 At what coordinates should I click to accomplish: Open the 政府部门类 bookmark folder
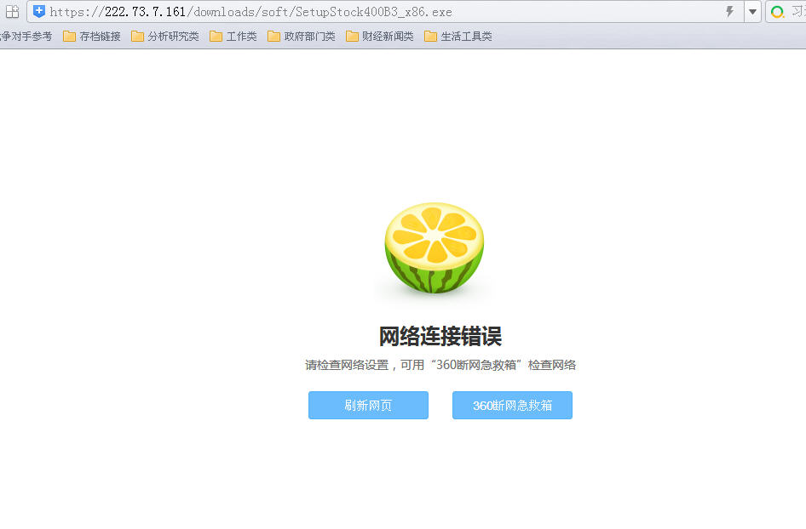[x=302, y=37]
